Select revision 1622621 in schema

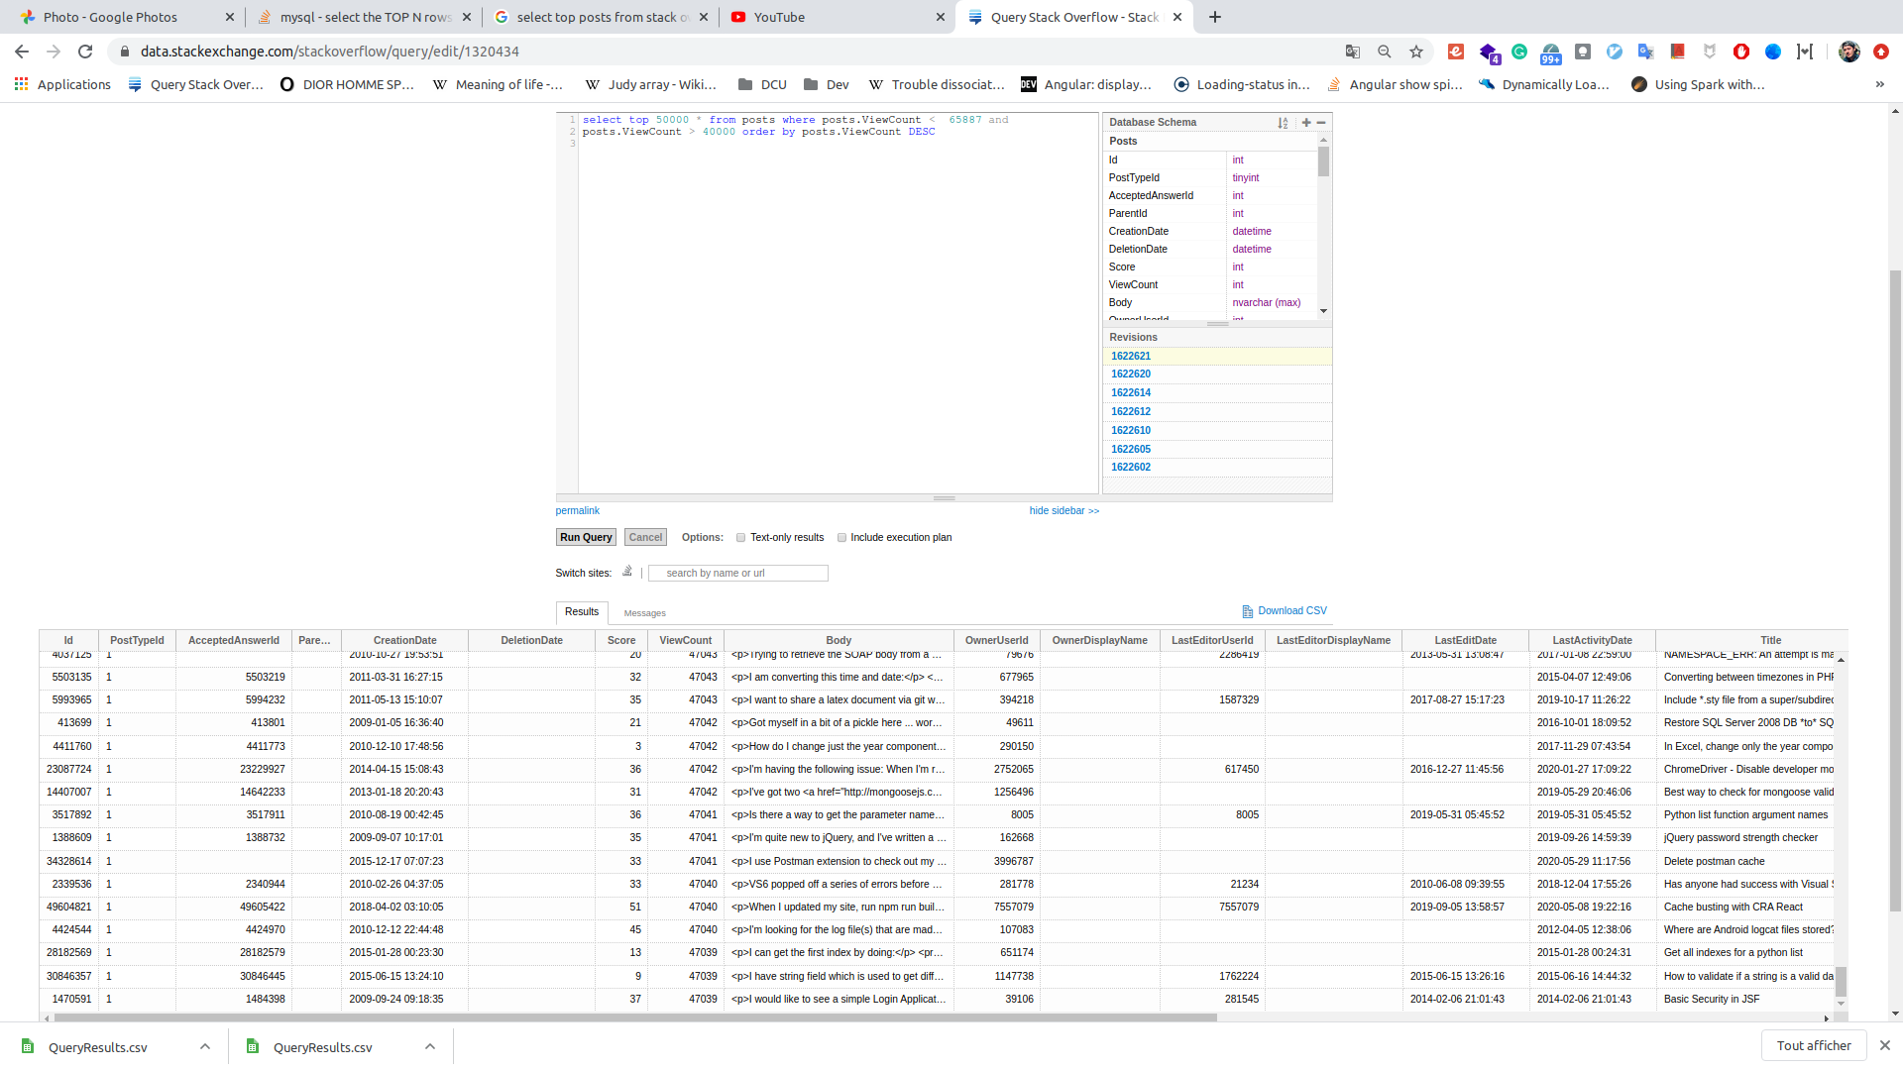1131,356
